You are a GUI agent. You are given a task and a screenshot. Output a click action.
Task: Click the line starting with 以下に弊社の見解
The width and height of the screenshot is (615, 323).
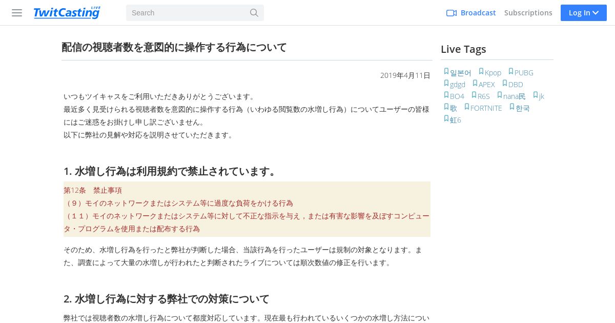[149, 135]
